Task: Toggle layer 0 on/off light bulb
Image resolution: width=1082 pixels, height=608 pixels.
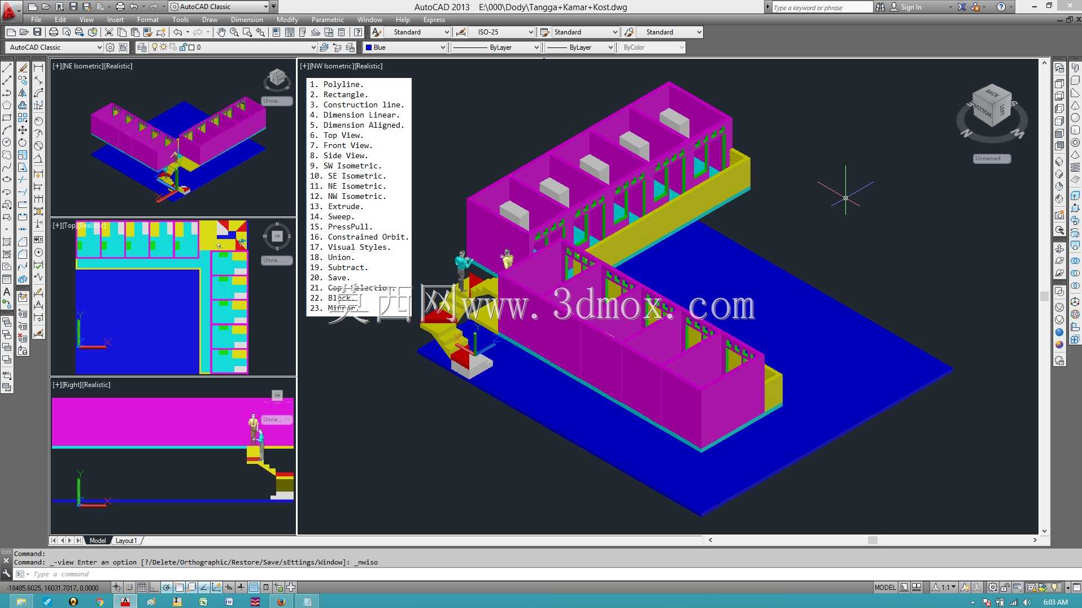Action: coord(155,47)
